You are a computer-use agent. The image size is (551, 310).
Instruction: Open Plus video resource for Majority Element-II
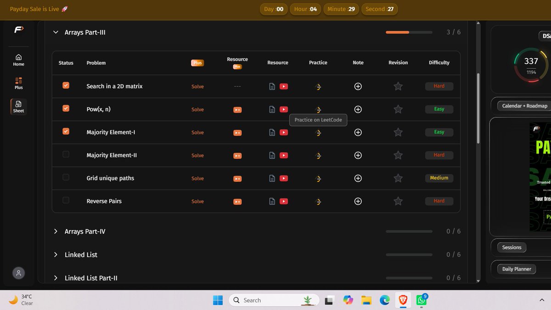(237, 155)
